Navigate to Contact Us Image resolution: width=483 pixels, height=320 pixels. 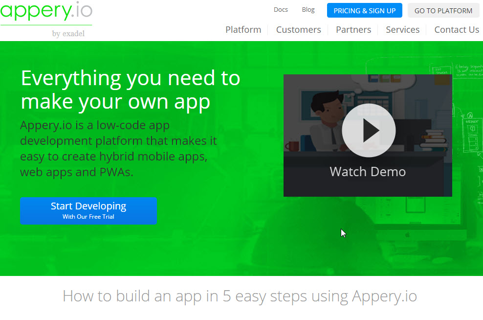(456, 30)
